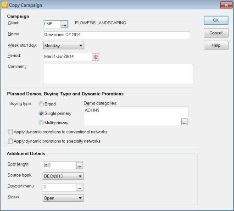Image resolution: width=234 pixels, height=211 pixels.
Task: Click into the campaign Name field
Action: [x=117, y=35]
